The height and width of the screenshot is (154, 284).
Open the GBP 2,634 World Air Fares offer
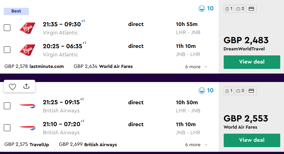[103, 66]
